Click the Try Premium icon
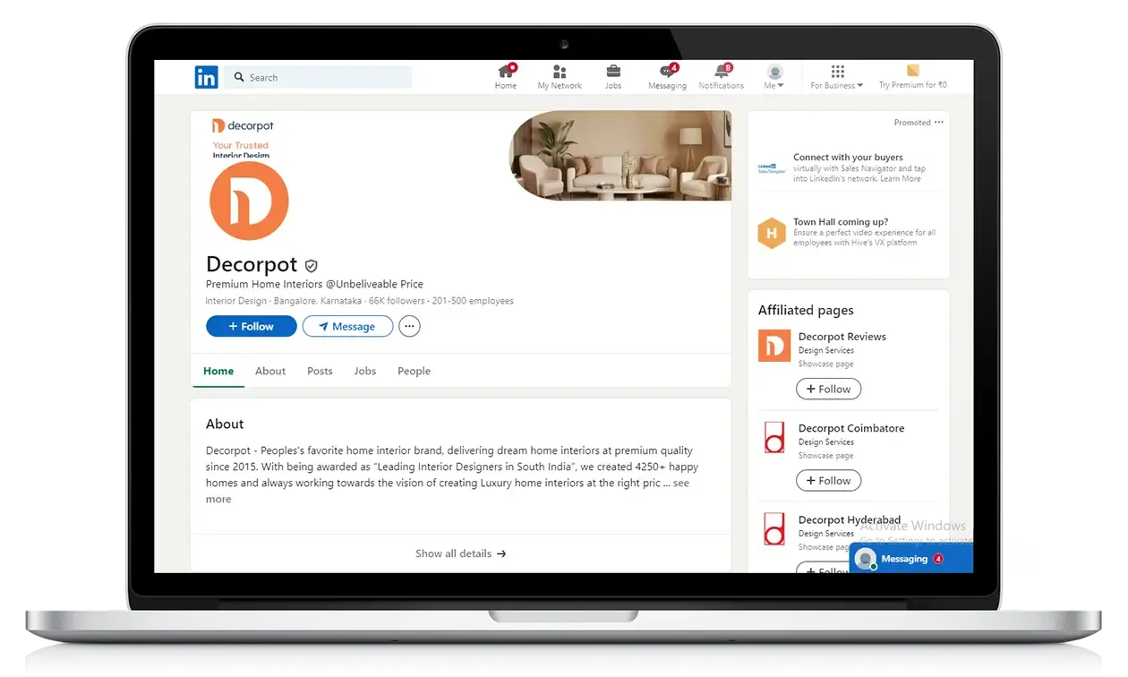The height and width of the screenshot is (677, 1128). pos(913,71)
